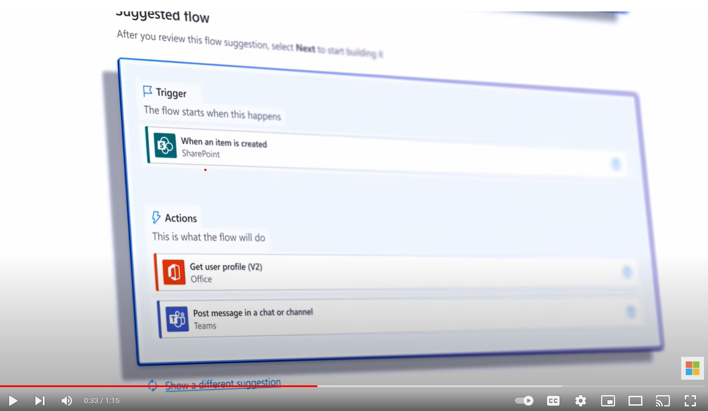The height and width of the screenshot is (411, 708).
Task: Click the SharePoint icon in trigger
Action: pyautogui.click(x=165, y=146)
